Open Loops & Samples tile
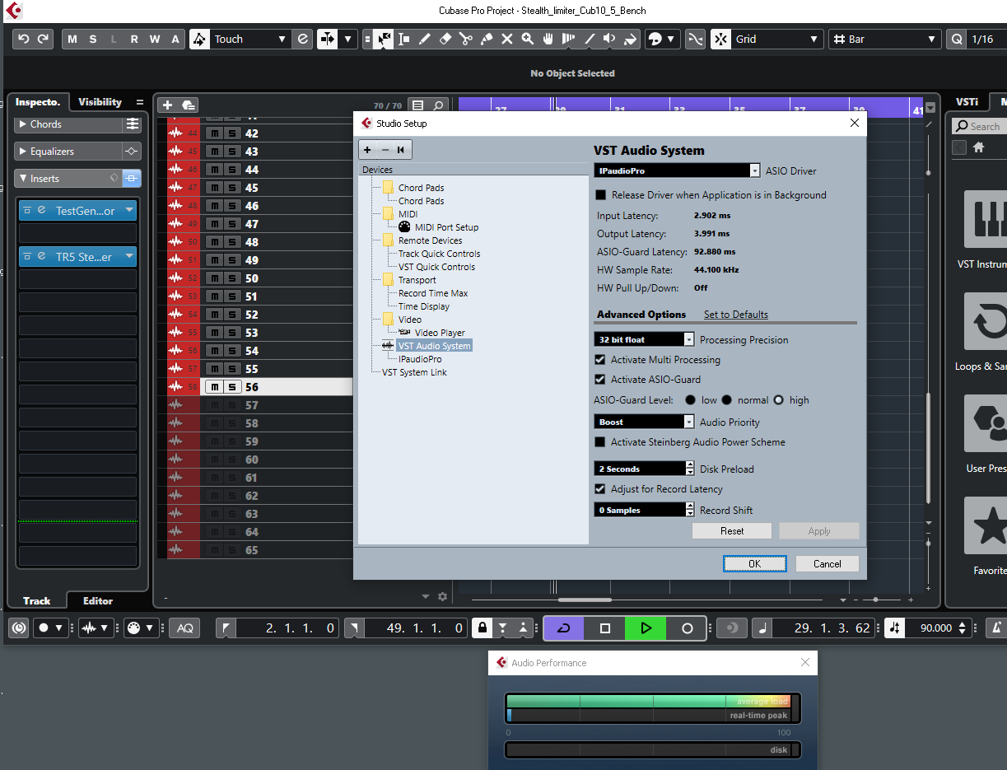The height and width of the screenshot is (770, 1007). point(986,323)
